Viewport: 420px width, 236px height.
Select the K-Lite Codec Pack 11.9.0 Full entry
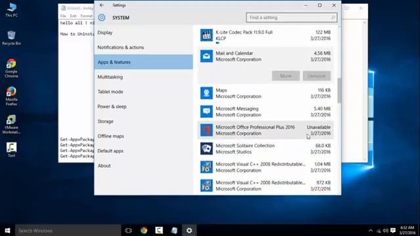[x=265, y=35]
